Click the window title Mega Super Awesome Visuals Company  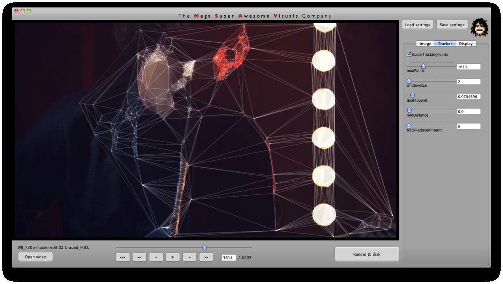[255, 16]
